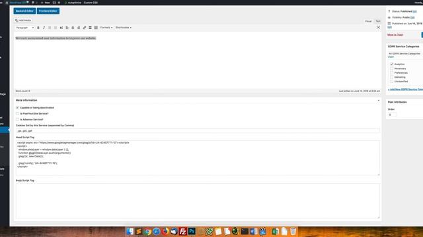The height and width of the screenshot is (237, 423).
Task: Align text left
Action: pos(67,28)
